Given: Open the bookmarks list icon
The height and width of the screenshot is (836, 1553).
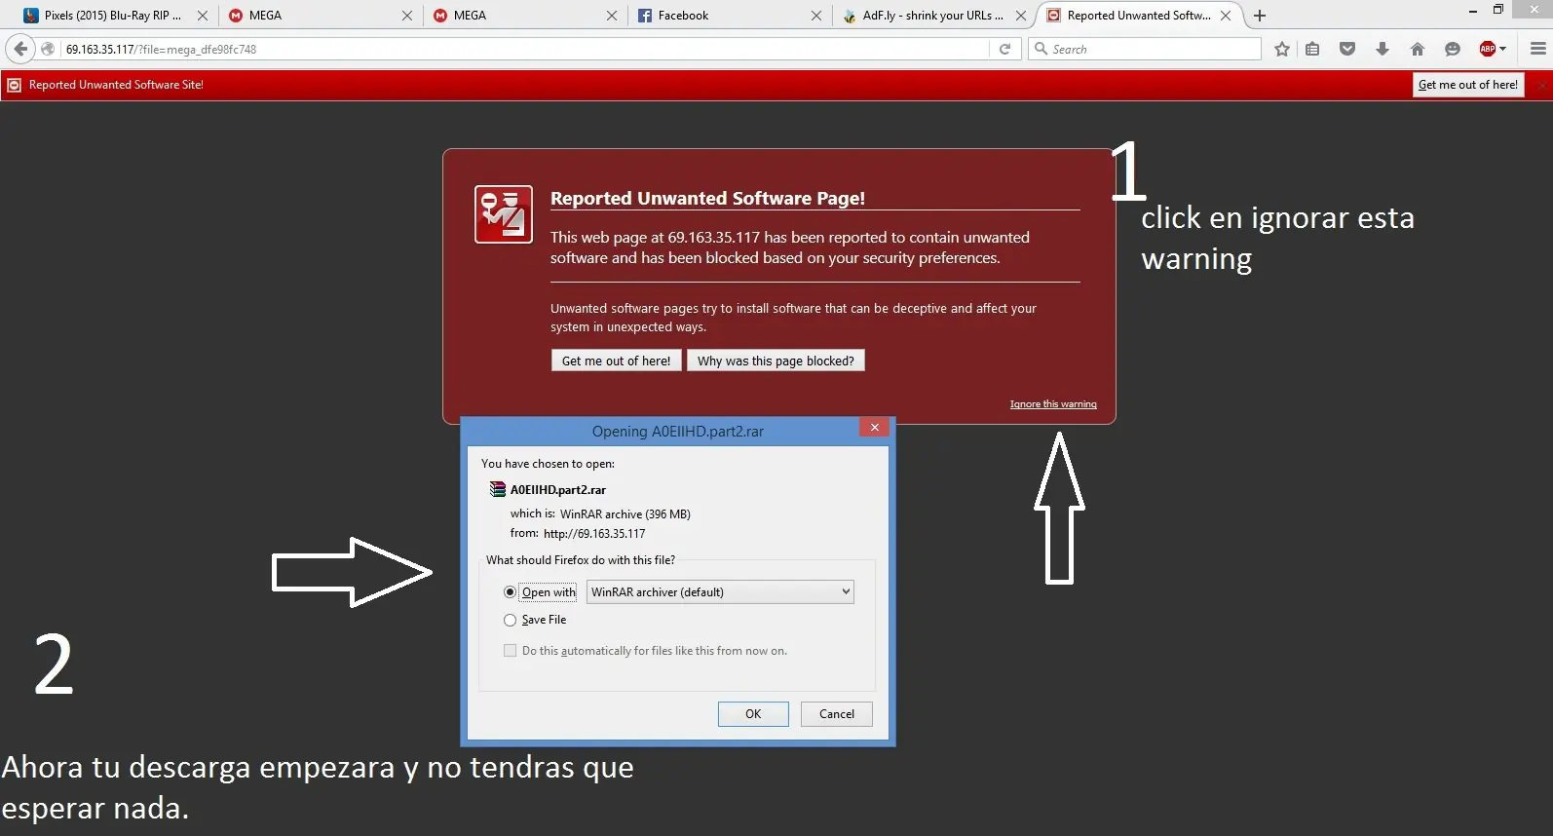Looking at the screenshot, I should click(x=1312, y=49).
